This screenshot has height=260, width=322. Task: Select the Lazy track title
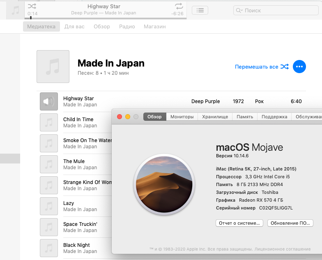click(x=69, y=203)
